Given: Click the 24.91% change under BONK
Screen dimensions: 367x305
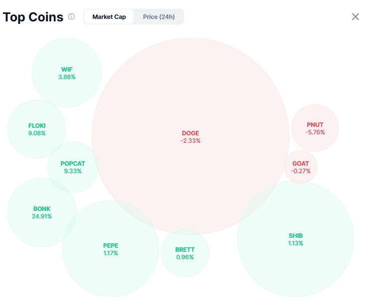Looking at the screenshot, I should point(42,216).
